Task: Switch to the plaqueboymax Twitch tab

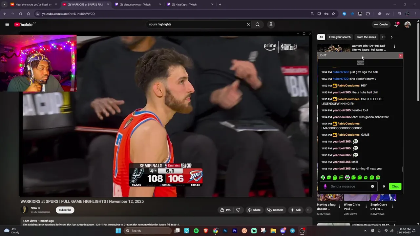Action: click(x=138, y=4)
